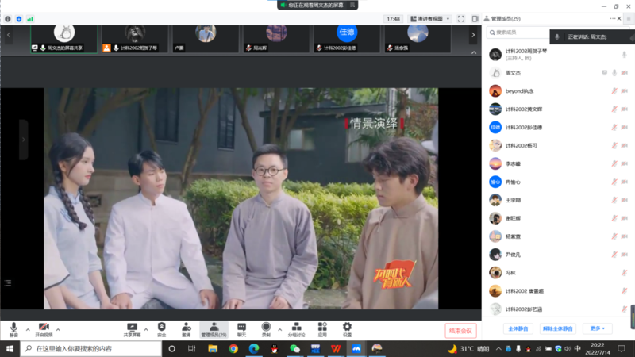This screenshot has height=357, width=635.
Task: Unmute 计科2002黄文辉 microphone
Action: pyautogui.click(x=614, y=109)
